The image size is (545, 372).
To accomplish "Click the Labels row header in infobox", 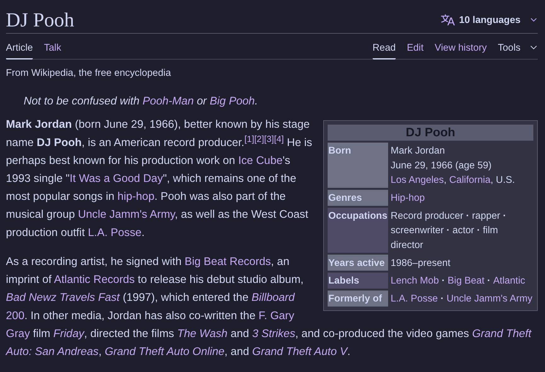I will tap(344, 280).
